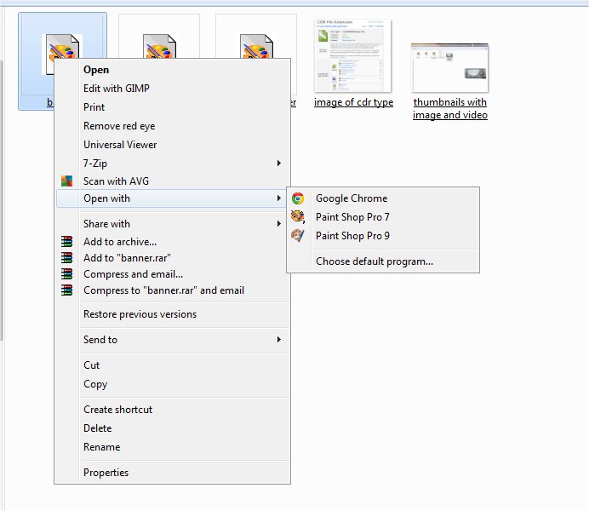Choose Remove red eye option
The height and width of the screenshot is (511, 589).
pyautogui.click(x=119, y=126)
